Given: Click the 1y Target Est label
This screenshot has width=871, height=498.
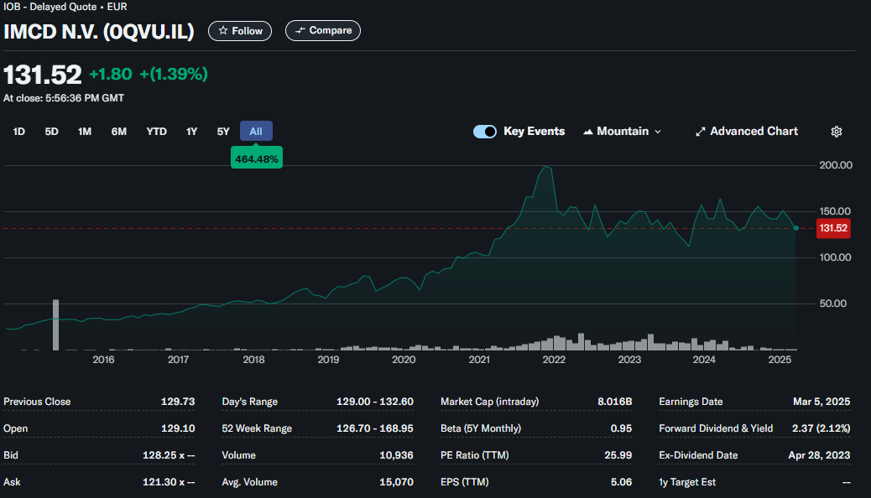Looking at the screenshot, I should point(687,482).
